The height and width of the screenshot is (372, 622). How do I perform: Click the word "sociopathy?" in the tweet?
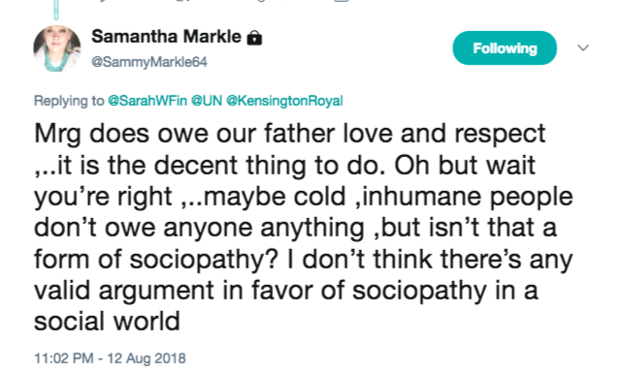click(x=203, y=260)
